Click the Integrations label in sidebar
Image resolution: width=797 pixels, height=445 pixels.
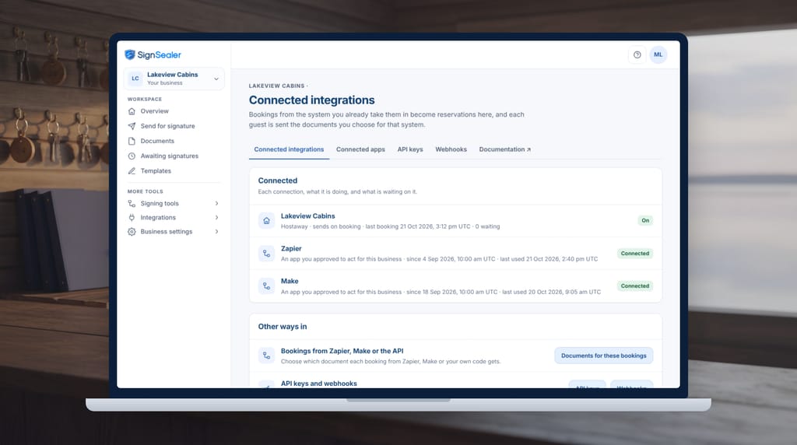click(x=158, y=217)
